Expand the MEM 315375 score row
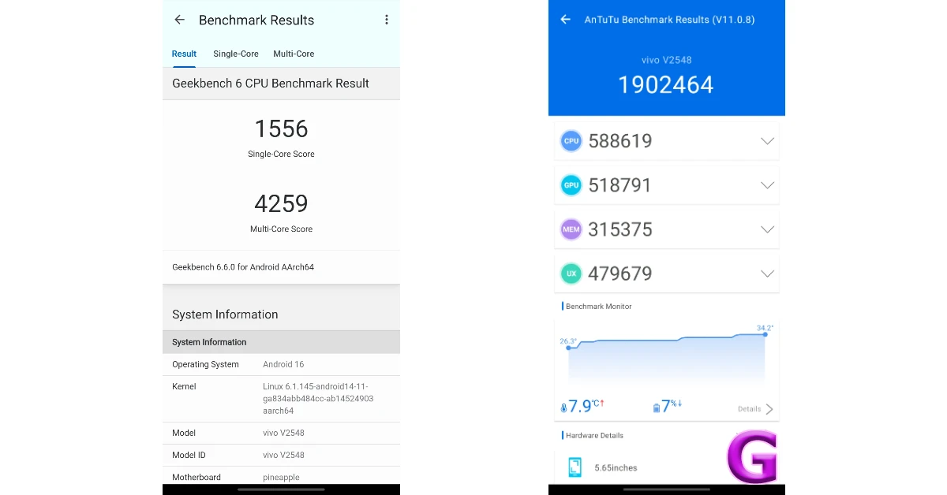Viewport: 947px width, 495px height. coord(766,229)
